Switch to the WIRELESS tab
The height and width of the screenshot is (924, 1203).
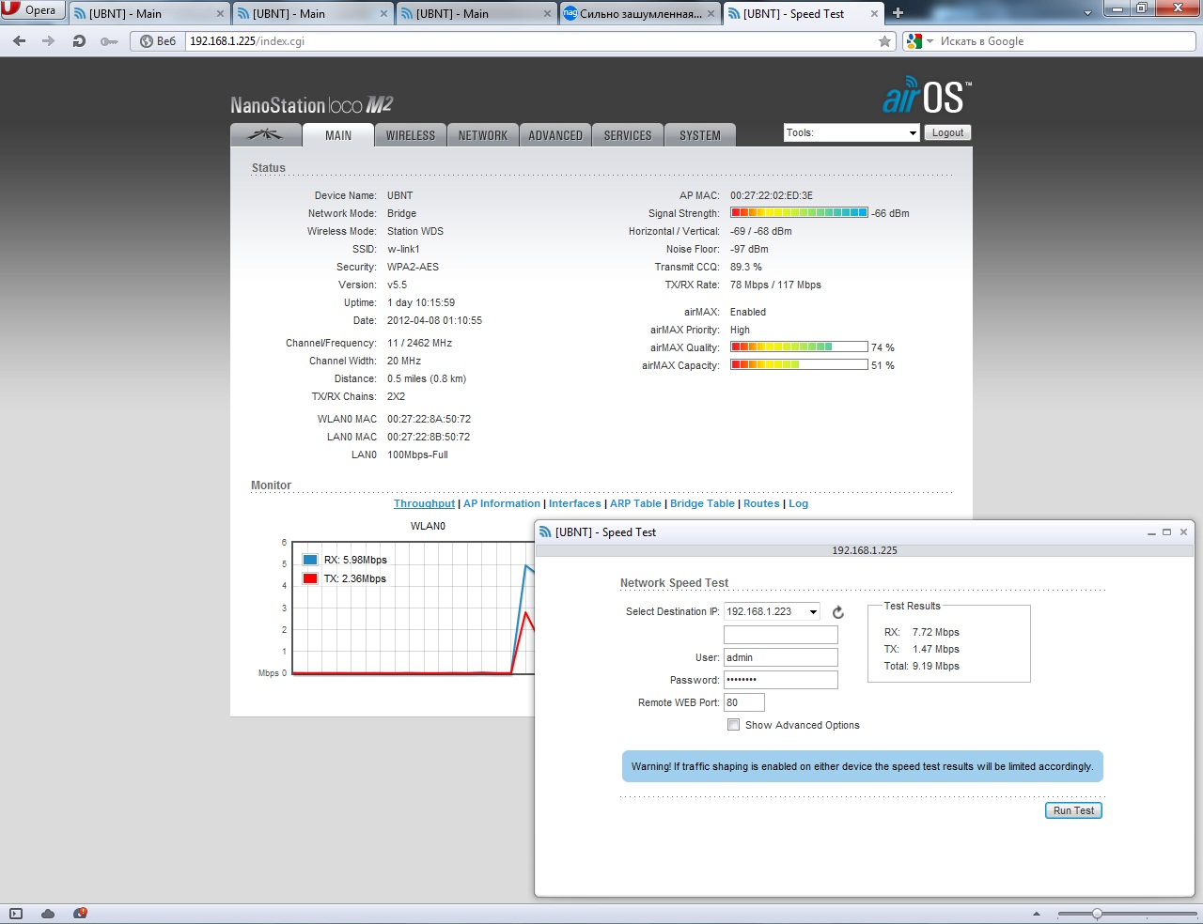point(411,135)
